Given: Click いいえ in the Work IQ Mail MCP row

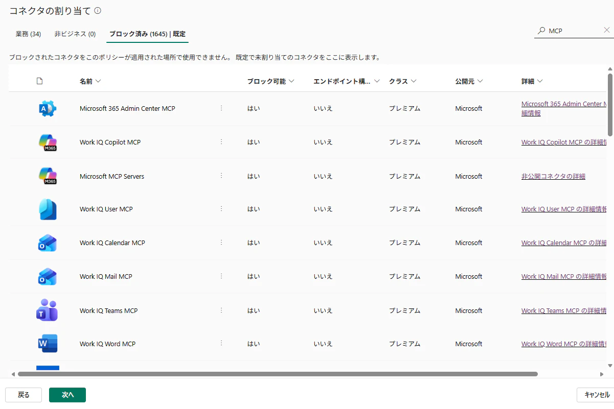Looking at the screenshot, I should (323, 276).
